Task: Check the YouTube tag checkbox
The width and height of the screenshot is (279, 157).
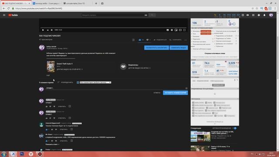Action: point(215,116)
